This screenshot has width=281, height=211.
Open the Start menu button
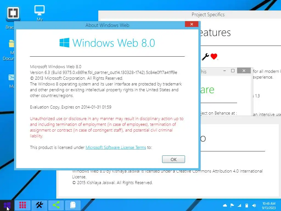click(x=7, y=206)
